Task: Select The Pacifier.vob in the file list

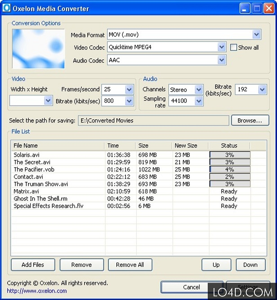Action: 34,169
